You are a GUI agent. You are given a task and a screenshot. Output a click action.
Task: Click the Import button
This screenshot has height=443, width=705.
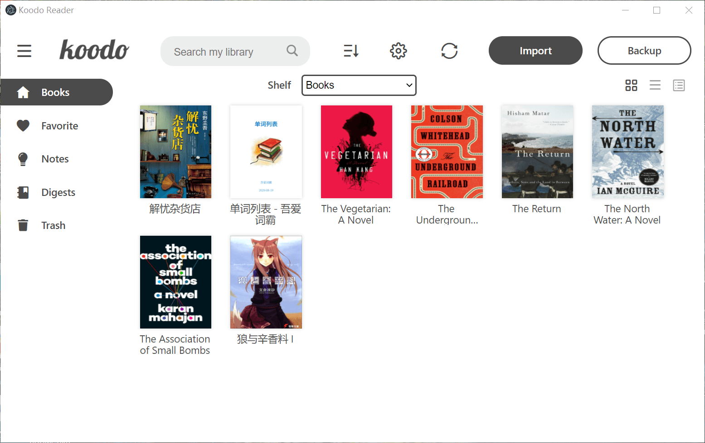(x=535, y=51)
